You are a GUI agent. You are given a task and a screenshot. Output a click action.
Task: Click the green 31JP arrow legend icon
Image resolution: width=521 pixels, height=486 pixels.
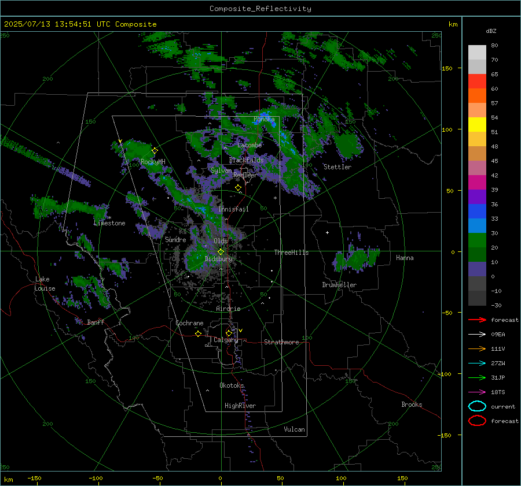point(477,377)
